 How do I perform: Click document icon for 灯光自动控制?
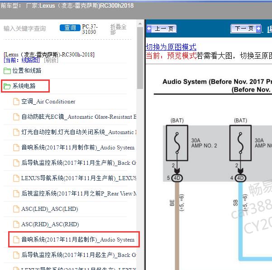16,132
